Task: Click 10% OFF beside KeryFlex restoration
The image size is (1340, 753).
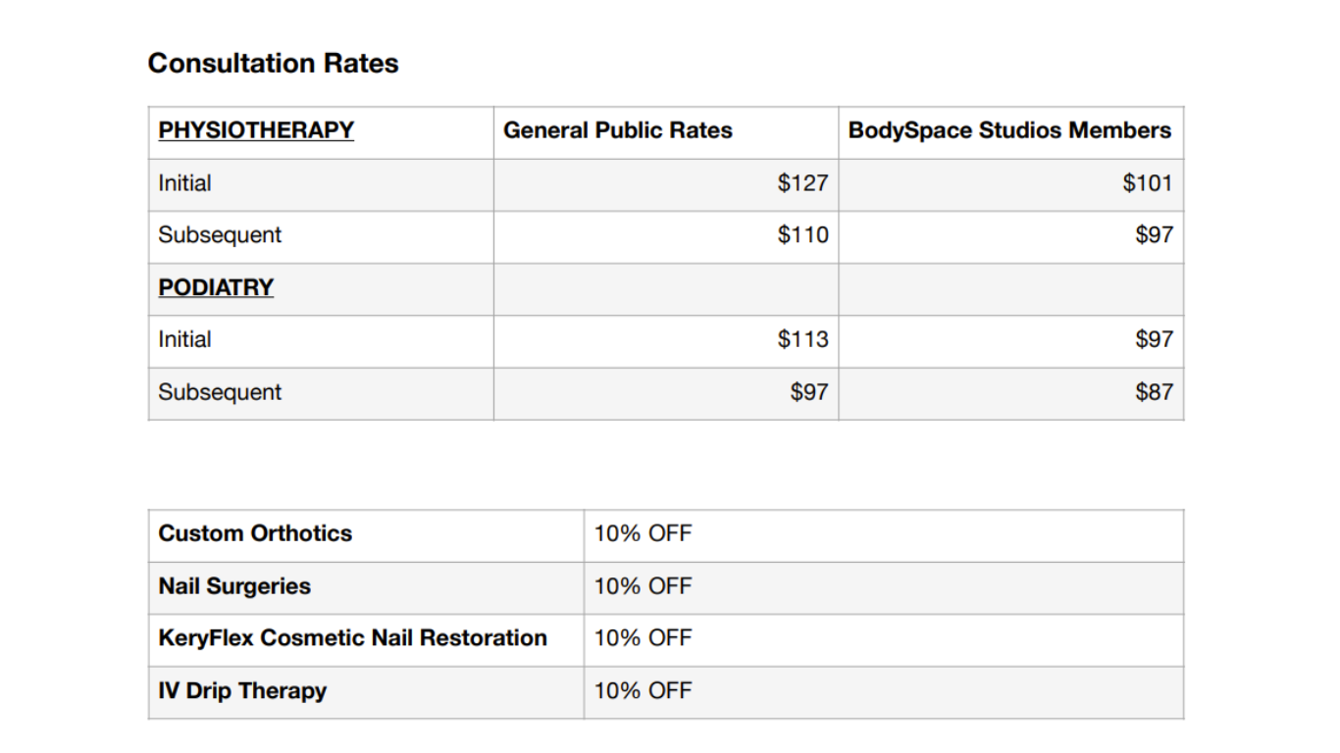Action: pyautogui.click(x=643, y=638)
